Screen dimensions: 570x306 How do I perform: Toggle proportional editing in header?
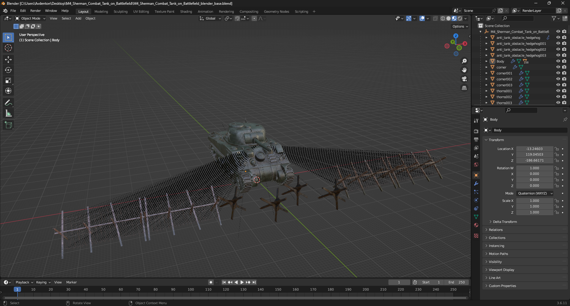click(x=254, y=18)
